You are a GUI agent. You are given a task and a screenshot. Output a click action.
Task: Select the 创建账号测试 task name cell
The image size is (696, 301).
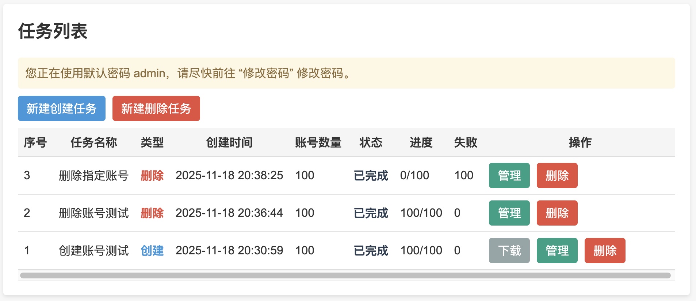tap(93, 250)
